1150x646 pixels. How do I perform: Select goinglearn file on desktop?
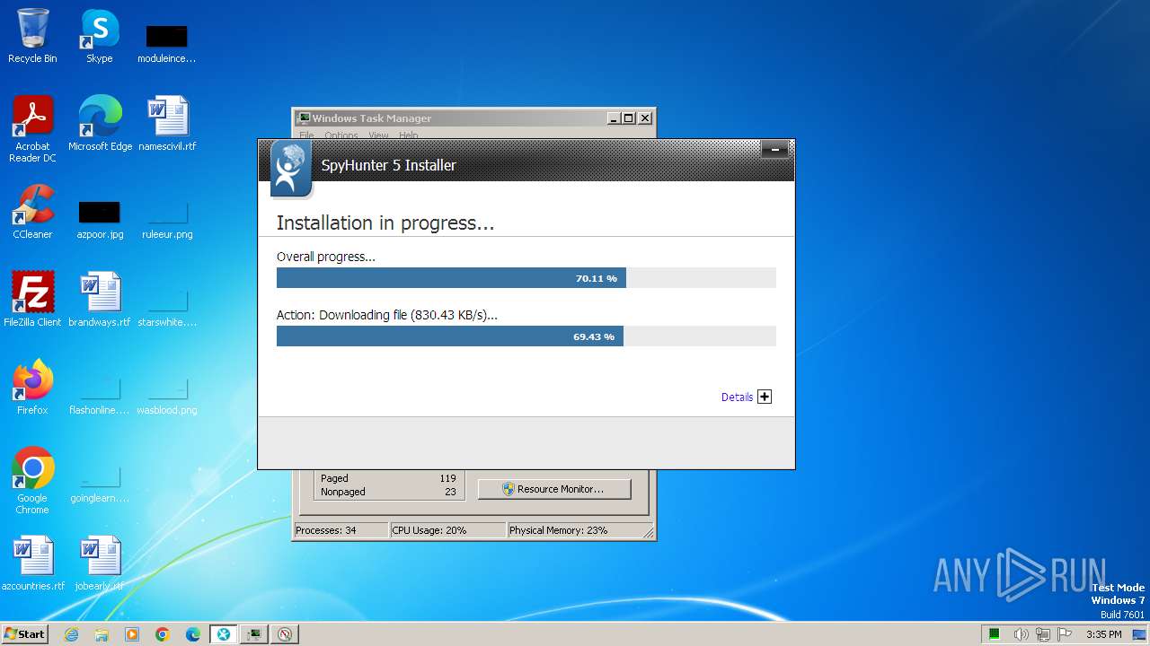100,483
